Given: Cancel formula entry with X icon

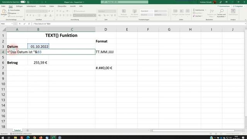Looking at the screenshot, I should (x=20, y=24).
